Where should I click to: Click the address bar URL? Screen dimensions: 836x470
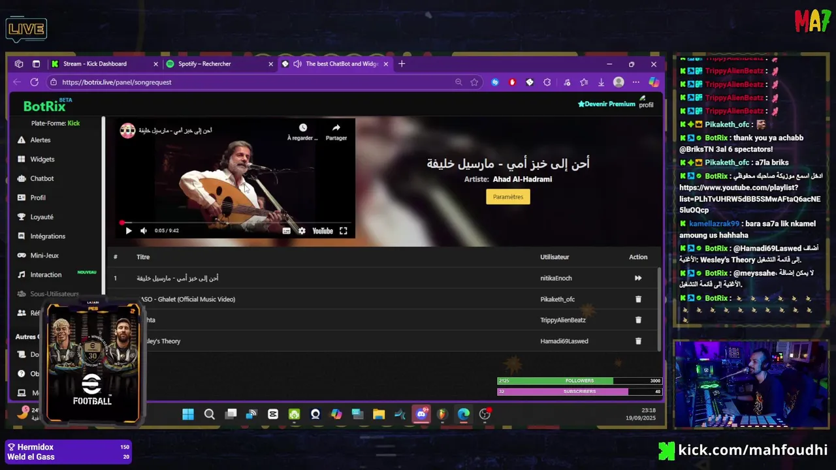pyautogui.click(x=116, y=82)
